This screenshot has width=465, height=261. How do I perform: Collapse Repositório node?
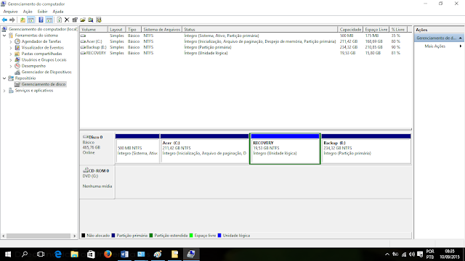pyautogui.click(x=4, y=78)
